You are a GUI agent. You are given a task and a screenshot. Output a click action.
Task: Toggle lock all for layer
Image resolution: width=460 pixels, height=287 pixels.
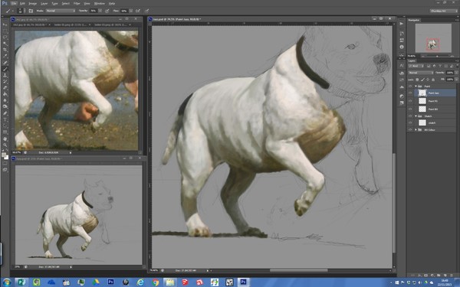(433, 80)
